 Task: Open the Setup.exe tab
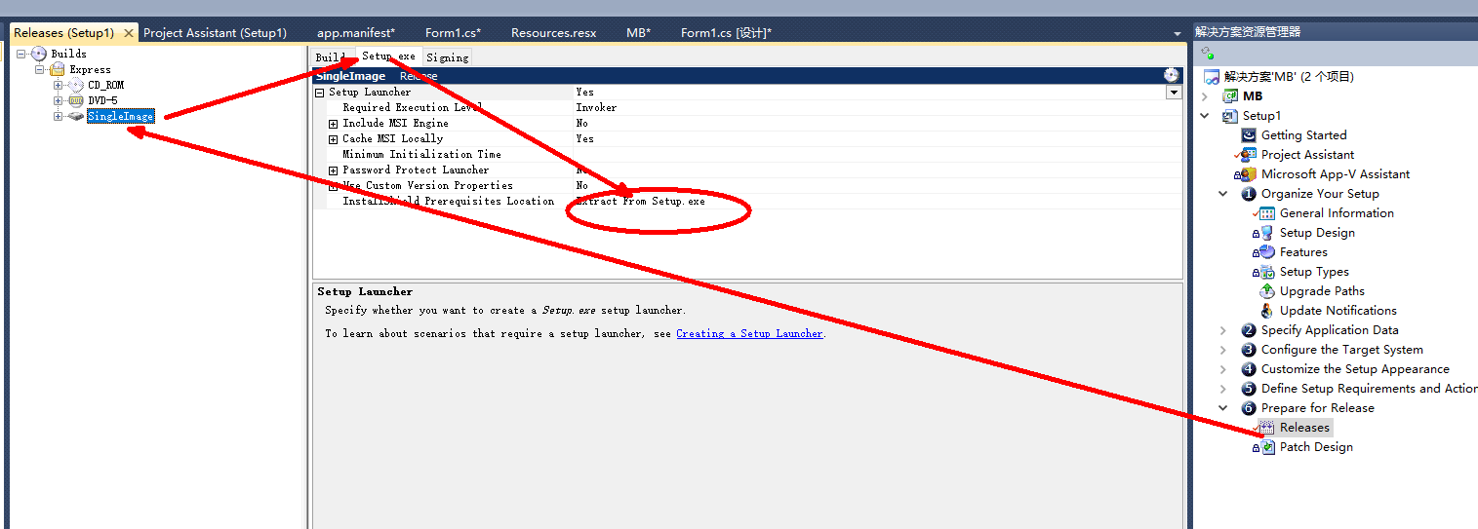[388, 57]
